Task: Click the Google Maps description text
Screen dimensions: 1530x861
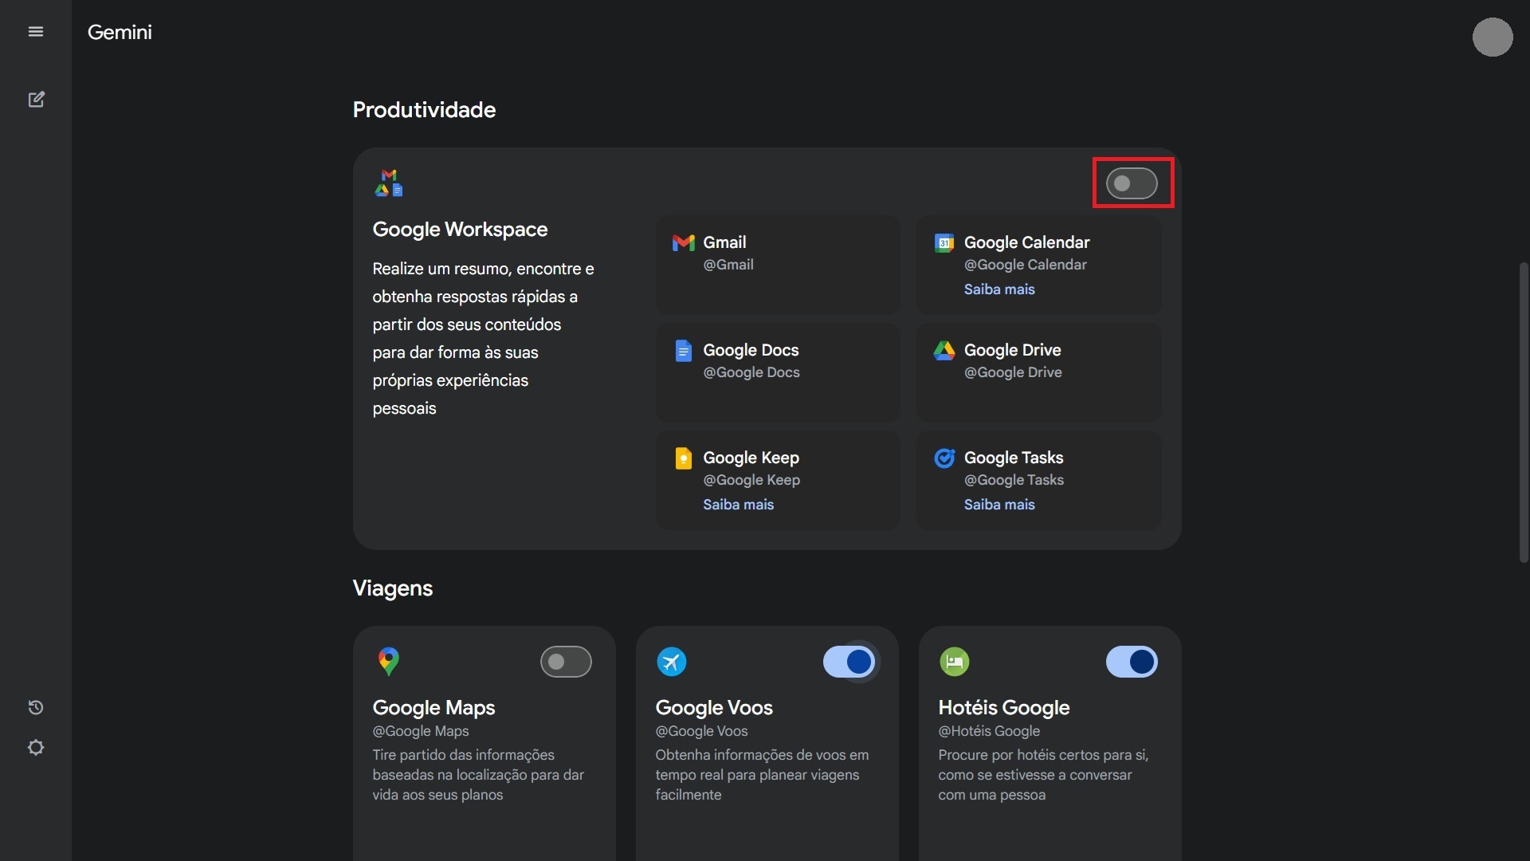Action: pyautogui.click(x=478, y=775)
